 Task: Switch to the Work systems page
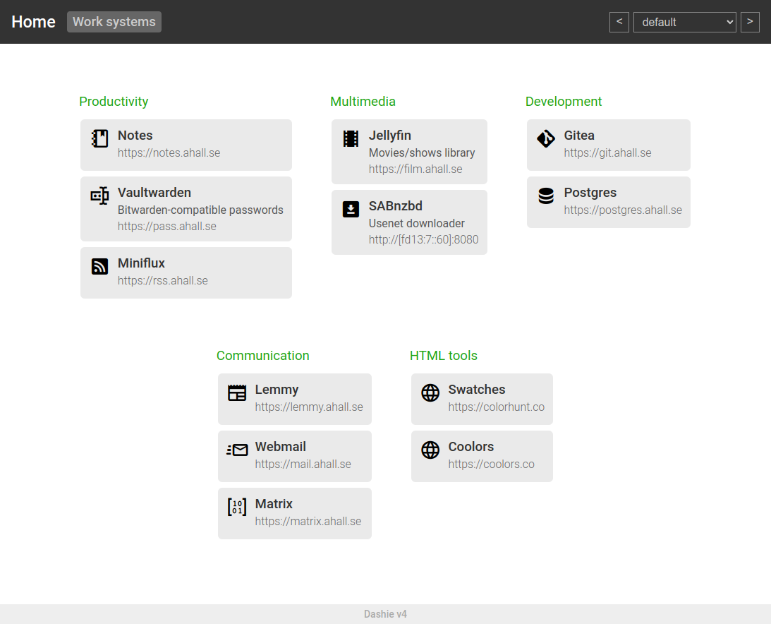[x=114, y=22]
